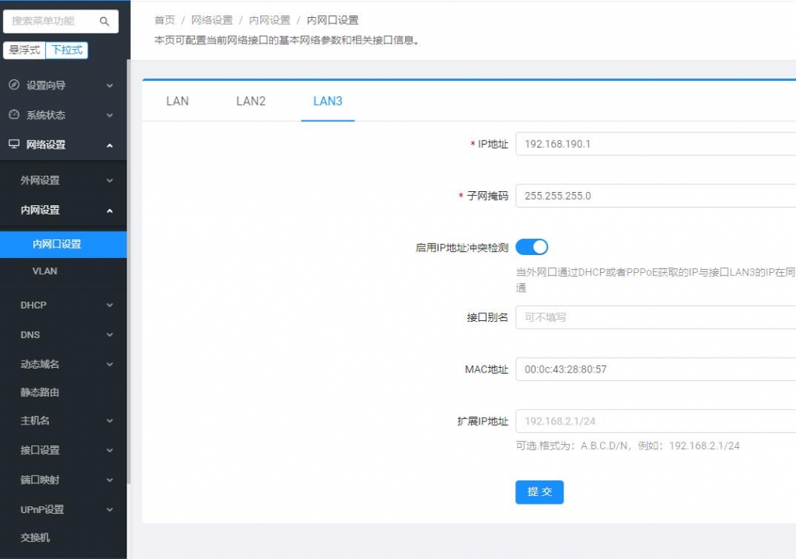Select the 下拉式 menu style option
Screen dimensions: 796x559
point(67,50)
